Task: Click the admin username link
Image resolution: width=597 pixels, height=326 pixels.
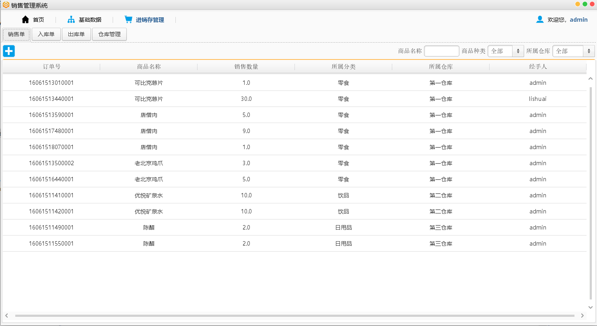Action: coord(578,20)
